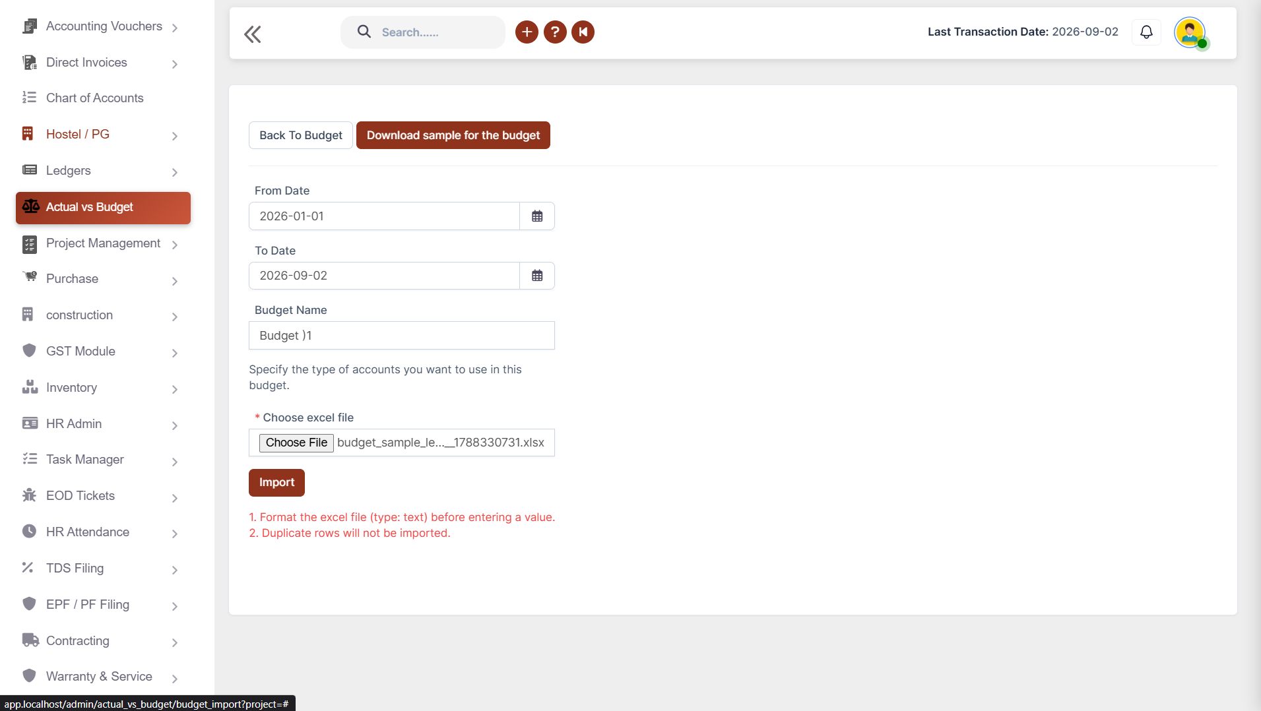
Task: Click EOD Tickets bug icon
Action: (x=29, y=495)
